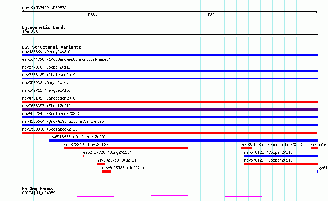Click the 539k ruler marker
Image resolution: width=328 pixels, height=201 pixels.
tap(212, 15)
